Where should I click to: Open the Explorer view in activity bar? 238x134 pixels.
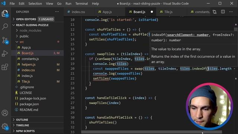tap(5, 13)
